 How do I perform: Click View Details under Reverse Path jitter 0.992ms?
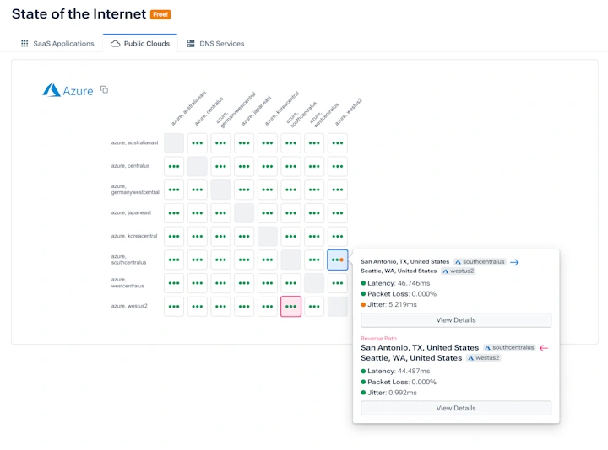point(456,408)
